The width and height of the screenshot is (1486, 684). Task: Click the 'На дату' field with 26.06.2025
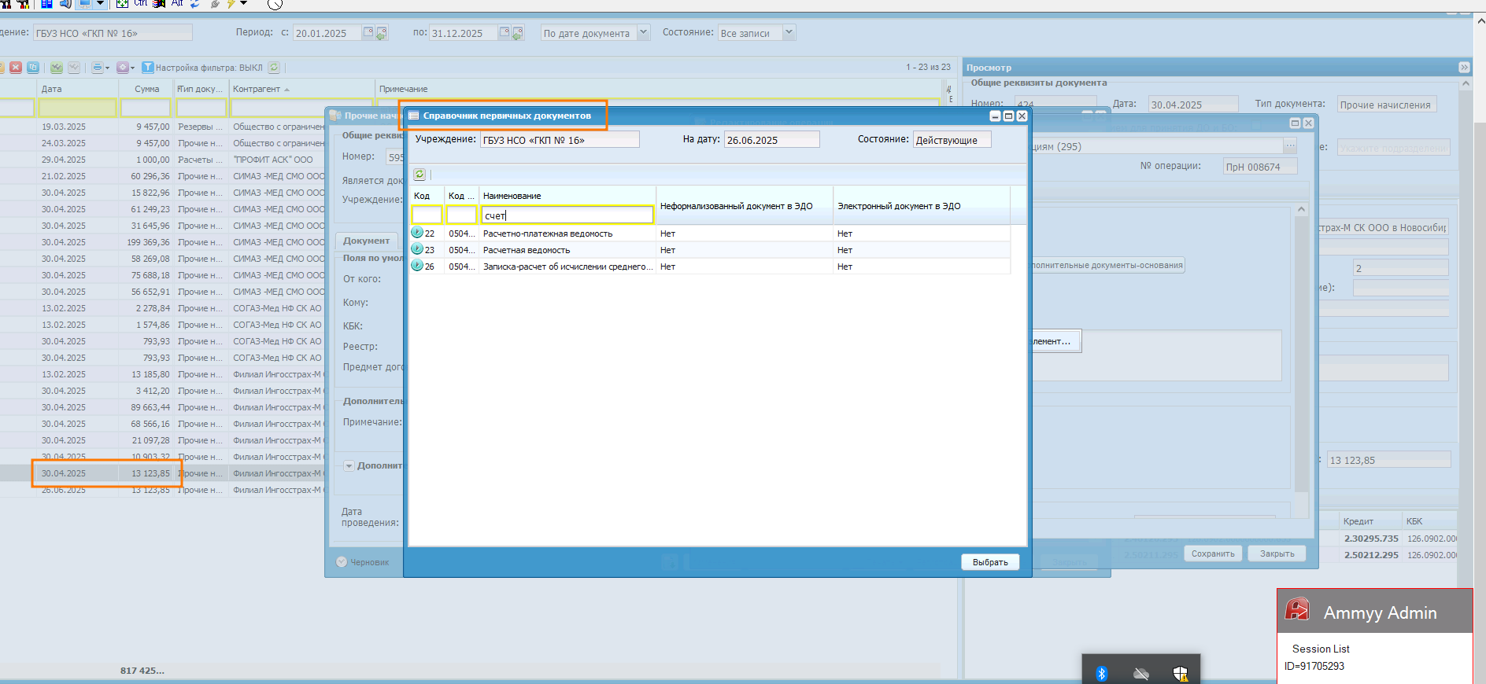click(771, 140)
